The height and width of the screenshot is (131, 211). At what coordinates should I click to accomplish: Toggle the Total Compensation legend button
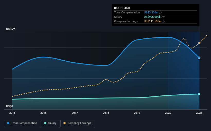coord(22,123)
